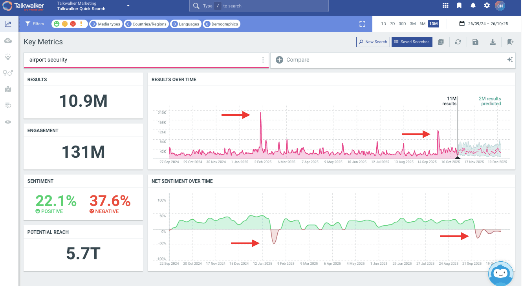Click the New Search button

(372, 42)
